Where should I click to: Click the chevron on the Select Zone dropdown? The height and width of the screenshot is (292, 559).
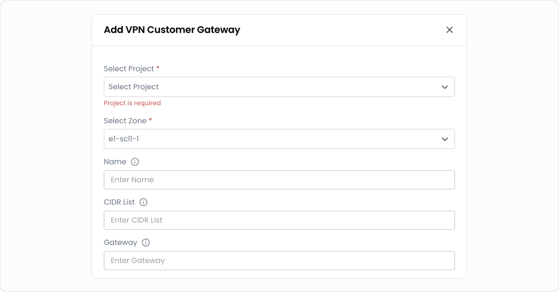445,139
